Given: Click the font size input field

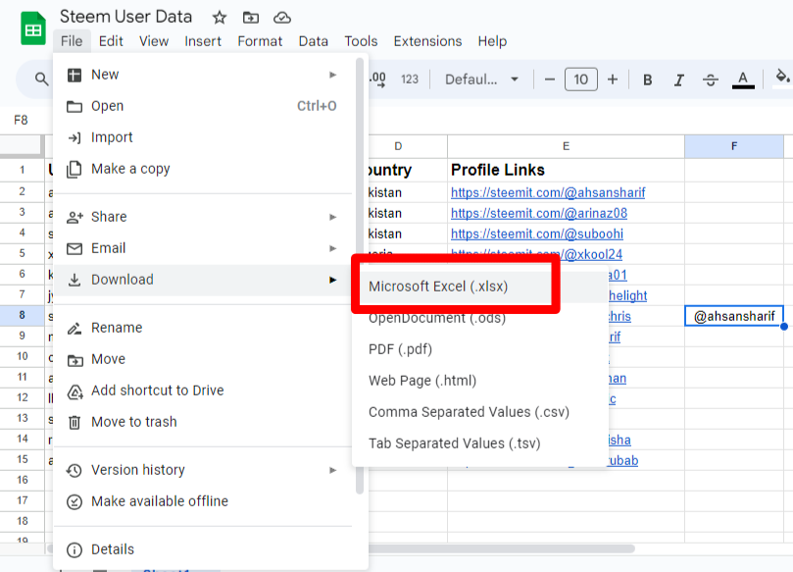Looking at the screenshot, I should click(x=581, y=79).
